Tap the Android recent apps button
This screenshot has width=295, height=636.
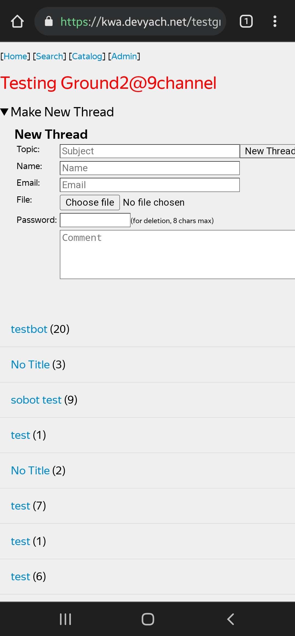pos(66,619)
